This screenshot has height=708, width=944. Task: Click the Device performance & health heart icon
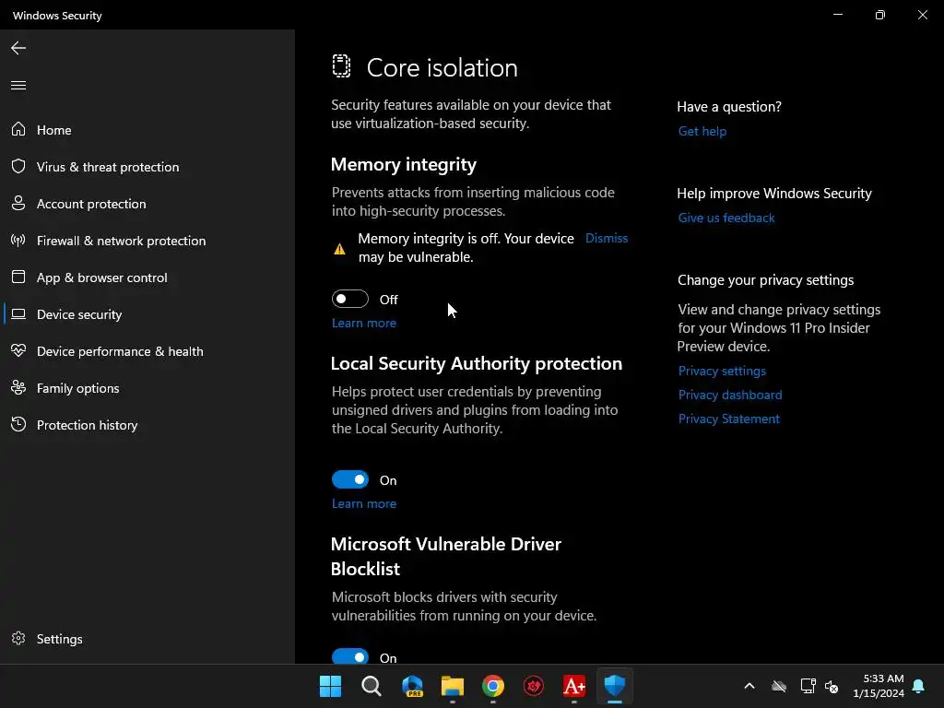[x=18, y=351]
